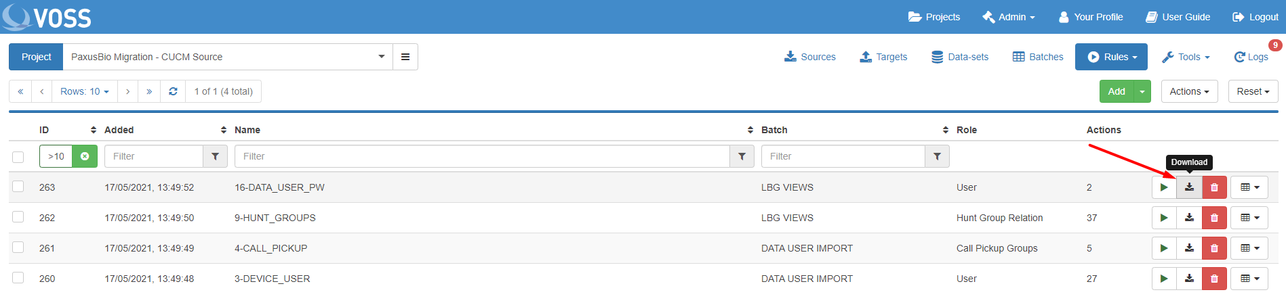This screenshot has height=307, width=1286.
Task: Toggle the select-all checkbox in filter row
Action: (18, 157)
